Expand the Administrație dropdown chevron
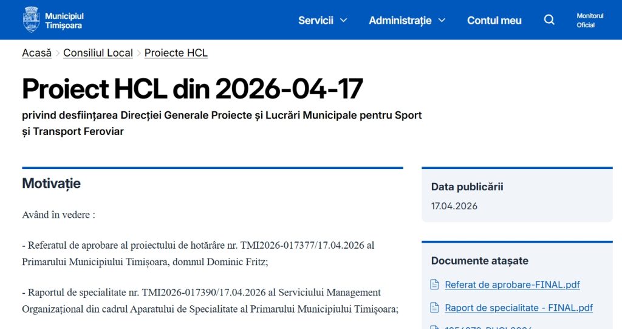Viewport: 622px width, 329px height. coord(442,20)
